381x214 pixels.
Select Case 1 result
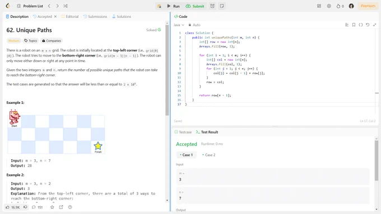point(186,155)
